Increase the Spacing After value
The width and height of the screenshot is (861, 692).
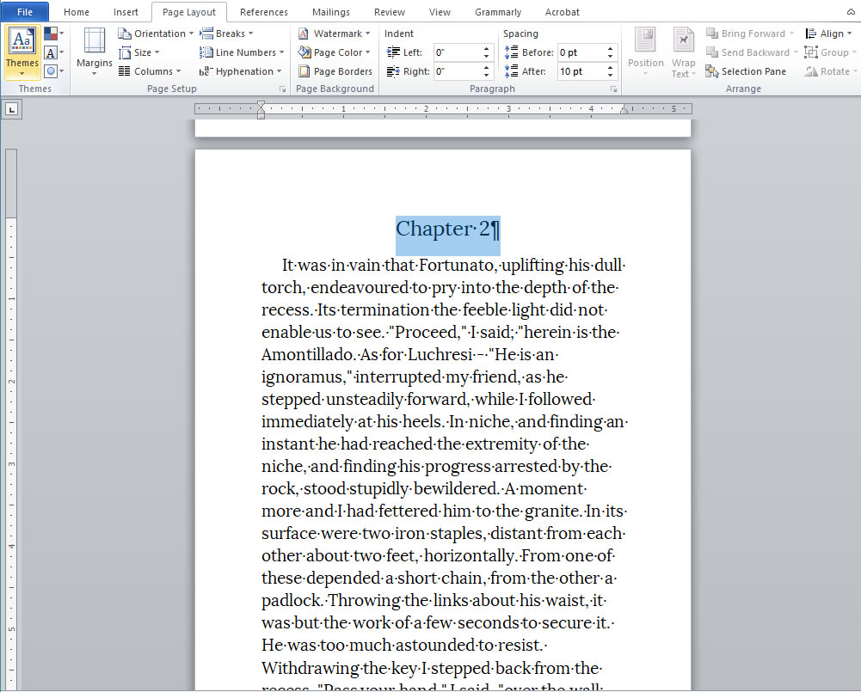tap(611, 68)
